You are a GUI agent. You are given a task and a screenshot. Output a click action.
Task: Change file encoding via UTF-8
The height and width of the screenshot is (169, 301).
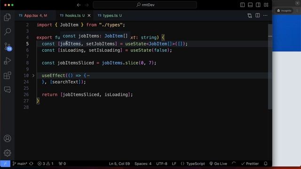(x=162, y=164)
